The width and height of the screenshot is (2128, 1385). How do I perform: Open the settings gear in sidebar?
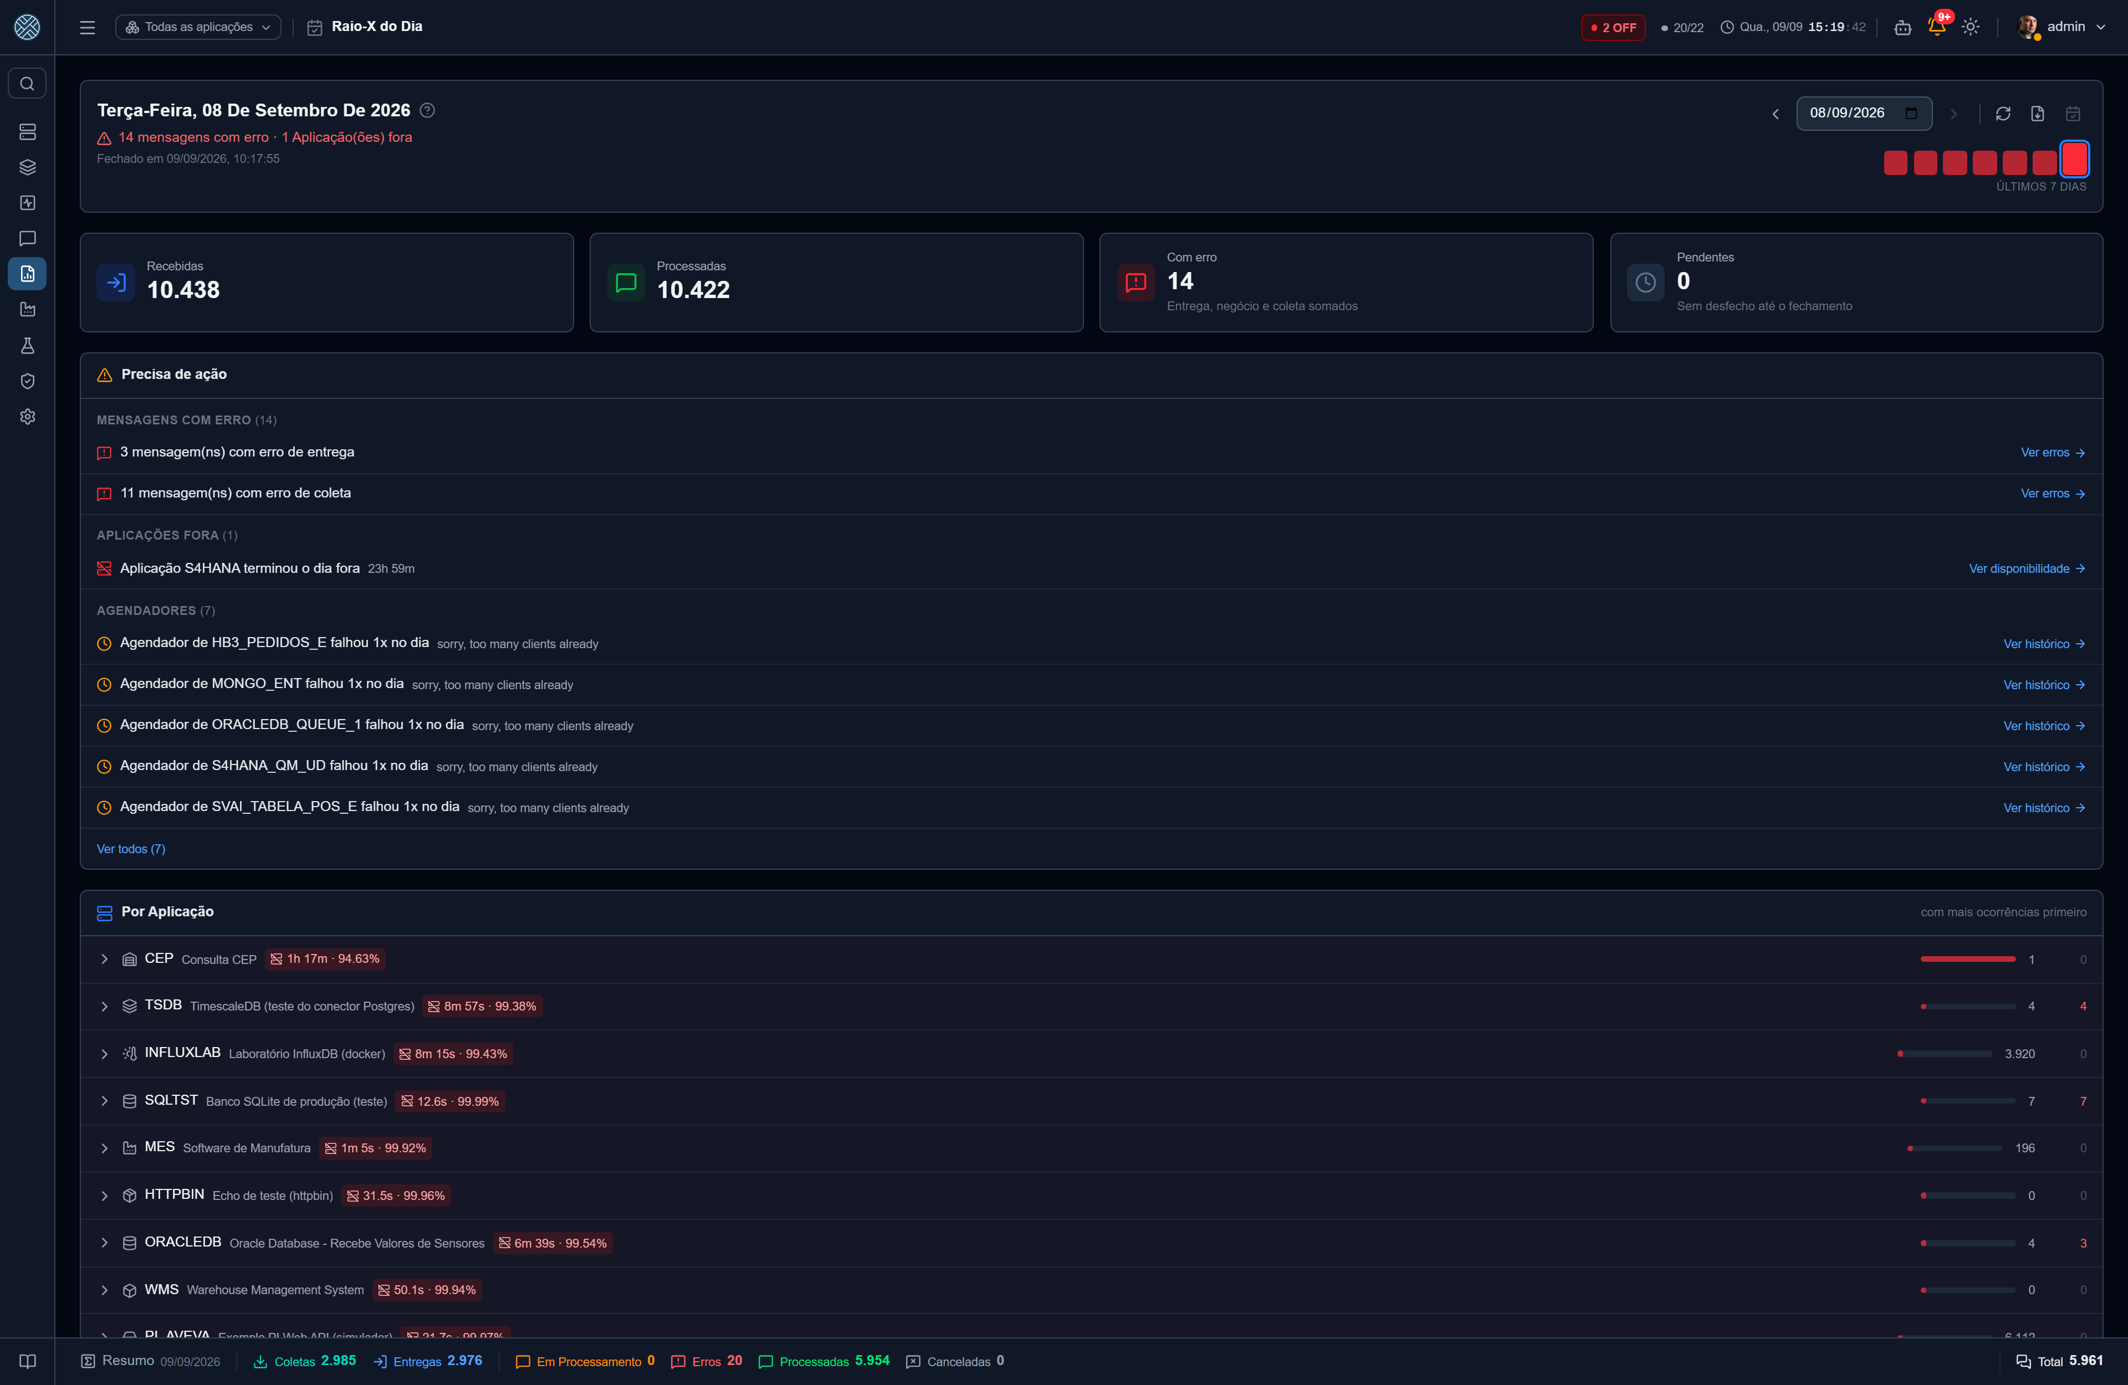pos(27,417)
